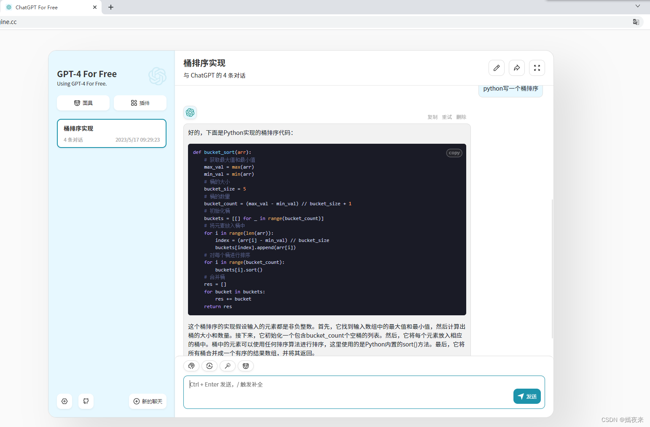
Task: Click 重试 to retry the reply
Action: pos(447,117)
